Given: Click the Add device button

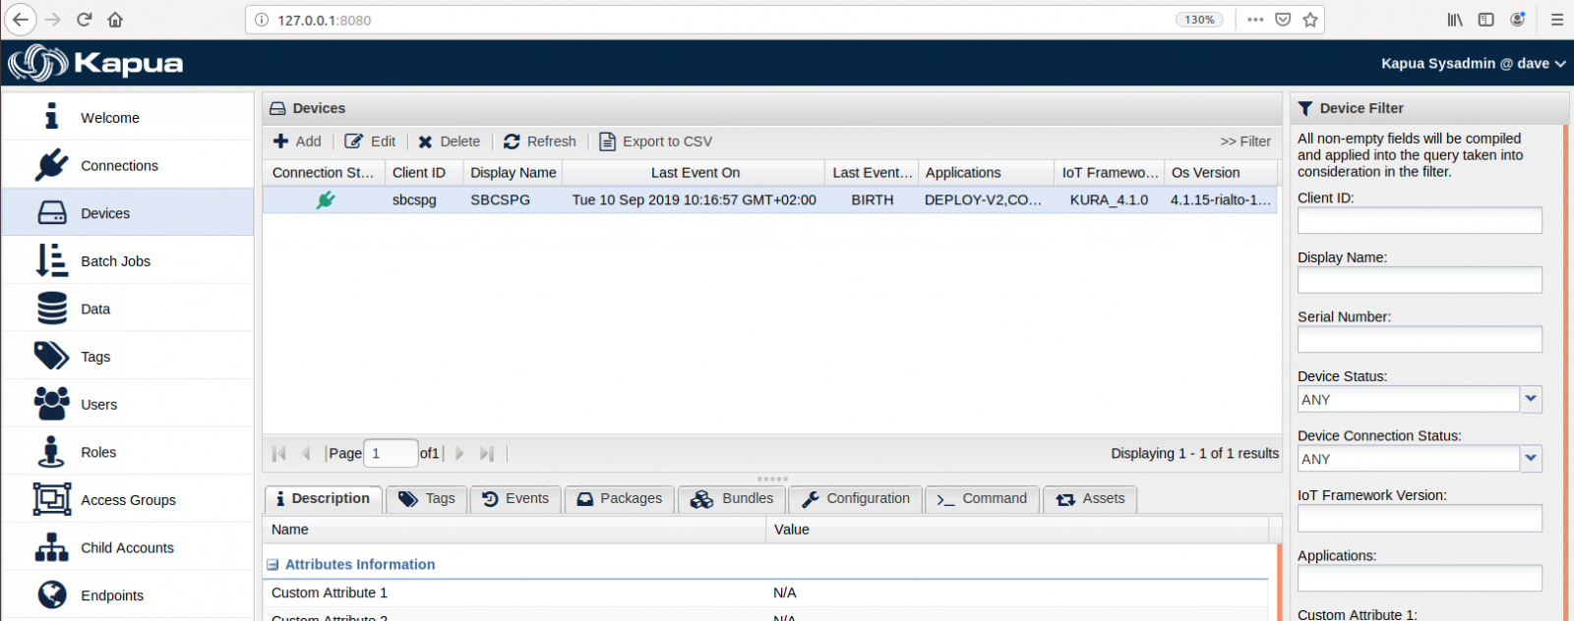Looking at the screenshot, I should click(x=297, y=141).
